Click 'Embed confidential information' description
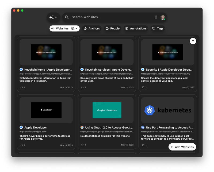The height and width of the screenshot is (172, 214). (45, 79)
